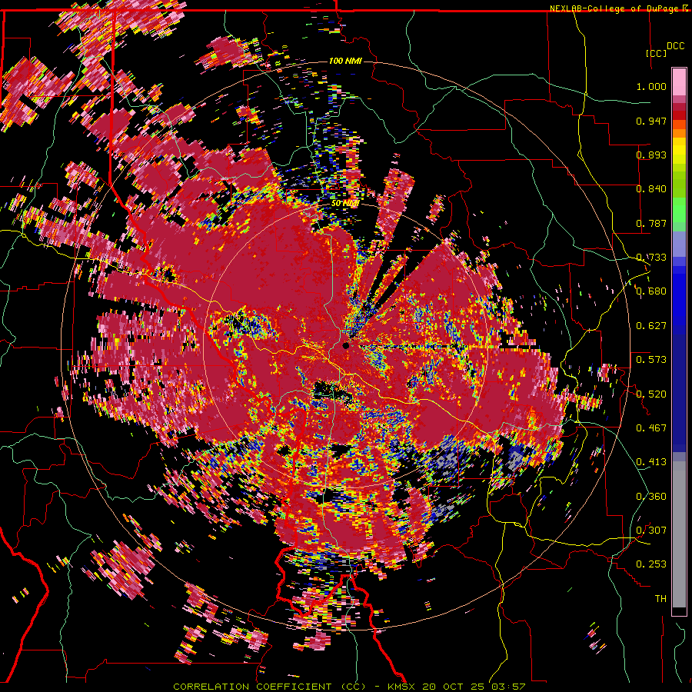
Task: Select the 0.360 value on the color scale
Action: tap(651, 497)
